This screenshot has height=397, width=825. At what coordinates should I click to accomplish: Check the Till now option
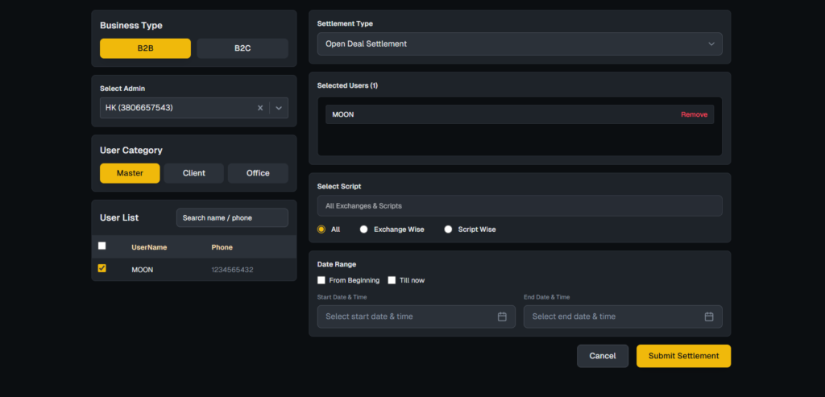pyautogui.click(x=392, y=280)
